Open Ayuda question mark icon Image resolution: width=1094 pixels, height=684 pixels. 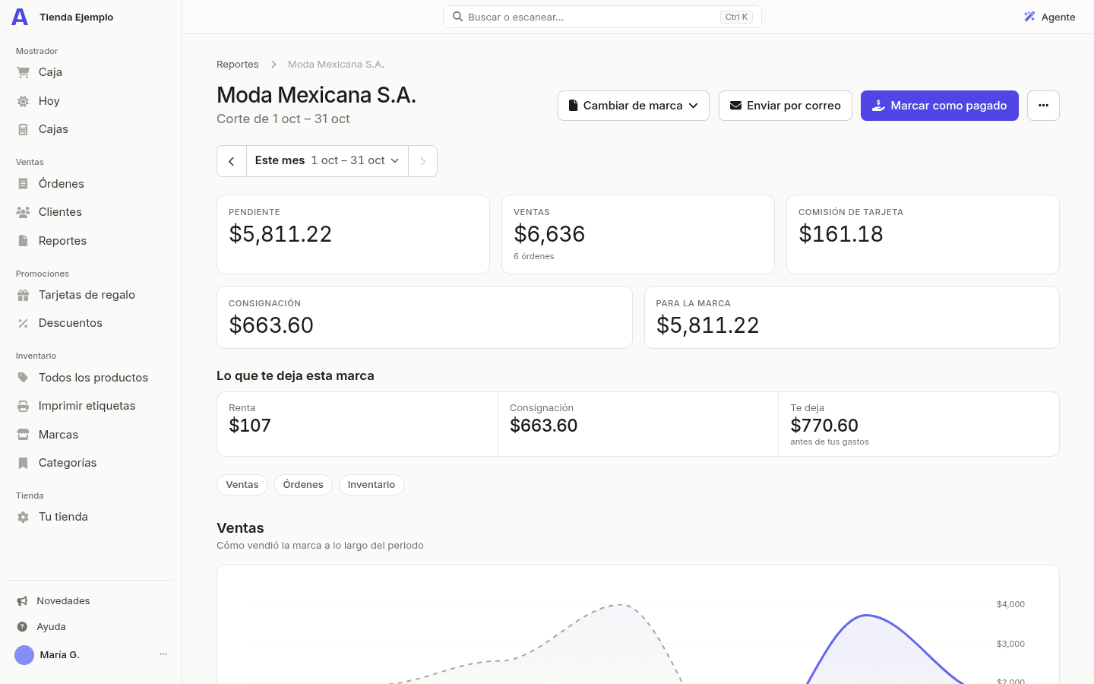tap(22, 627)
